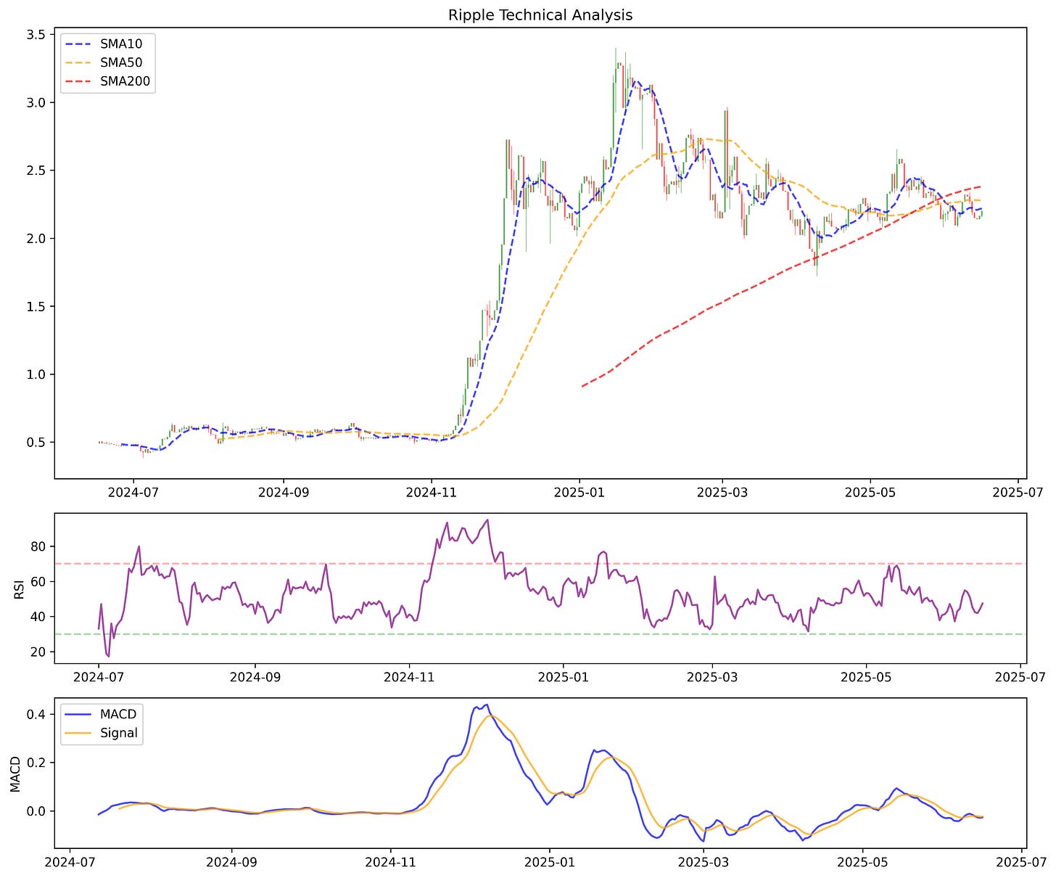Click the rotated 'RSI' y-axis label
The height and width of the screenshot is (878, 1056).
19,588
